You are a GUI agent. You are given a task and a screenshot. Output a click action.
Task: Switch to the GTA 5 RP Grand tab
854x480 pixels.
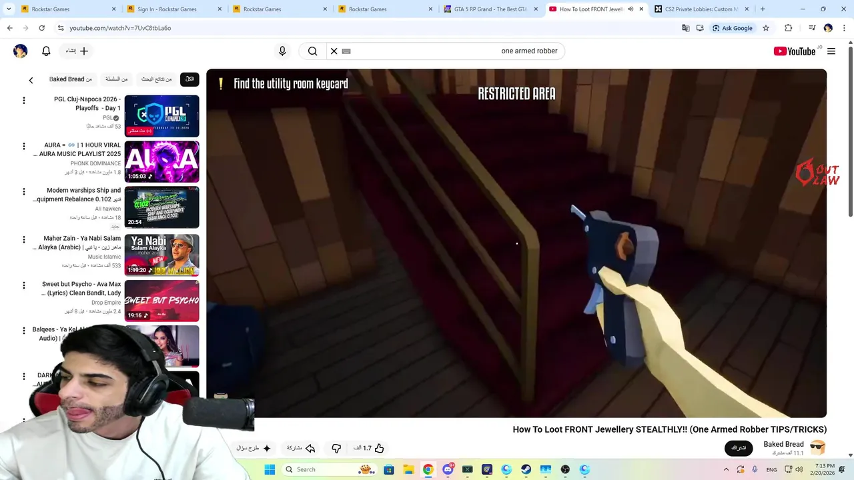coord(491,9)
